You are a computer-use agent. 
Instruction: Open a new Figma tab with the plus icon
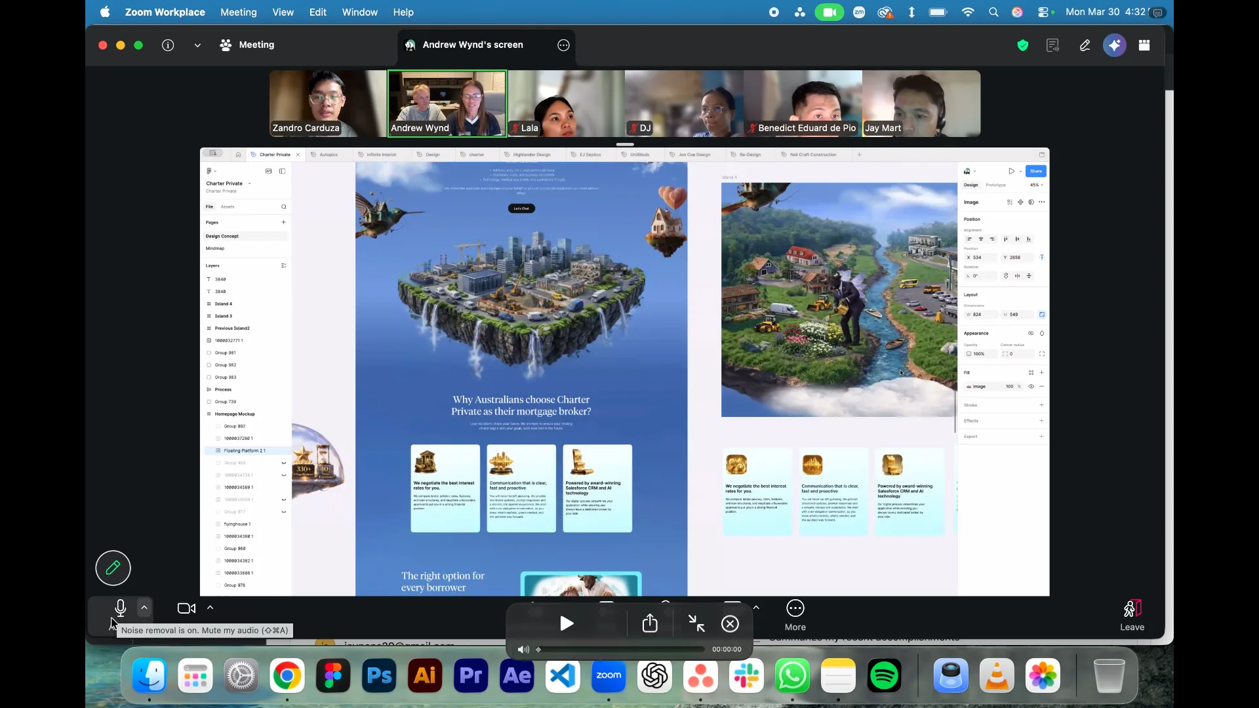pos(859,155)
